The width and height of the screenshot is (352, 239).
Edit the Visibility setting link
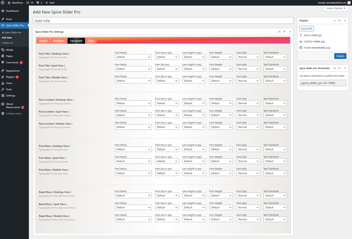click(x=323, y=41)
